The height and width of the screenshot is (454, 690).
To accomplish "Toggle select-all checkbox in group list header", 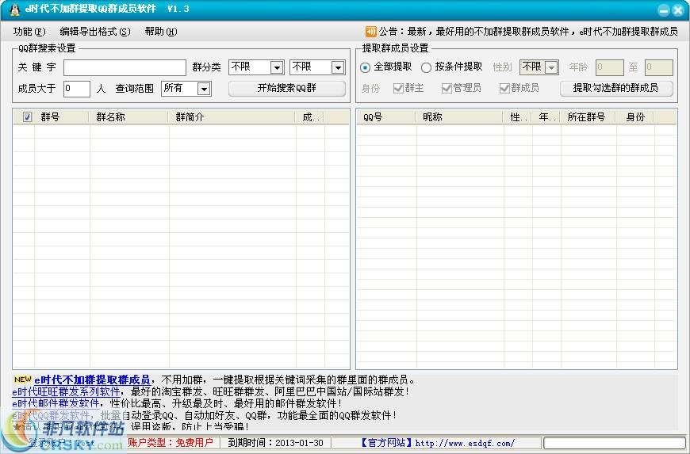I will [x=27, y=117].
